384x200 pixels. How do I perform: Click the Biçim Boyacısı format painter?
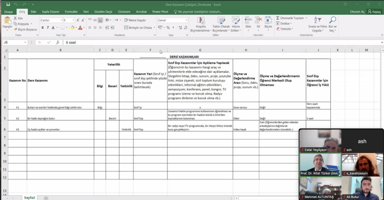pos(26,29)
